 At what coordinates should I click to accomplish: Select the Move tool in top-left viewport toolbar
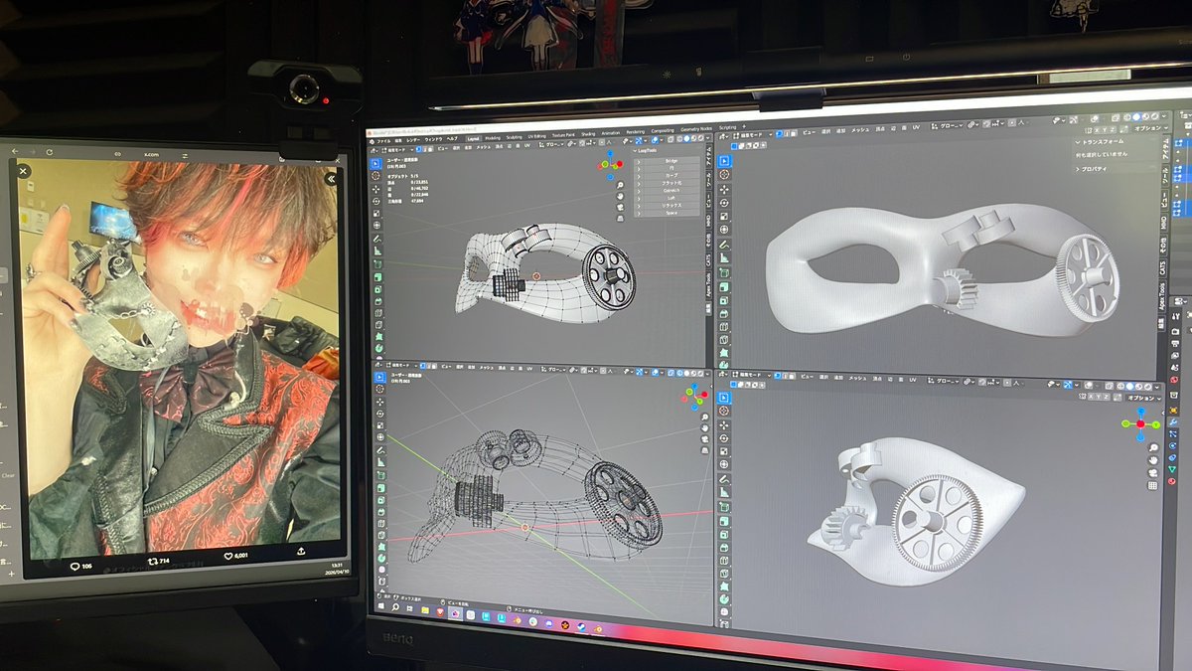tap(375, 189)
